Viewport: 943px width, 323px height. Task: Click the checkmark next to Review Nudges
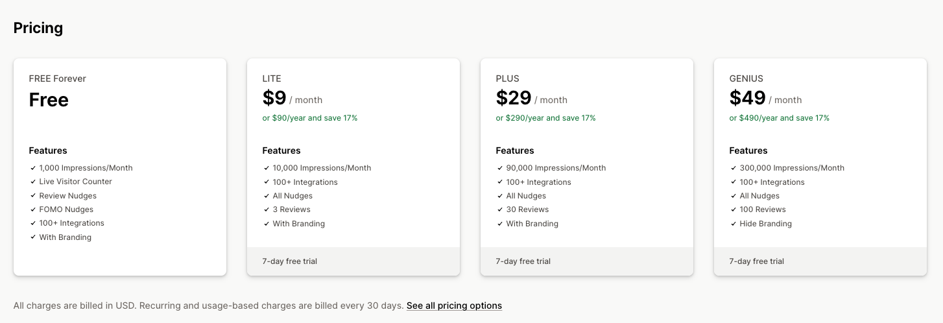pos(32,196)
